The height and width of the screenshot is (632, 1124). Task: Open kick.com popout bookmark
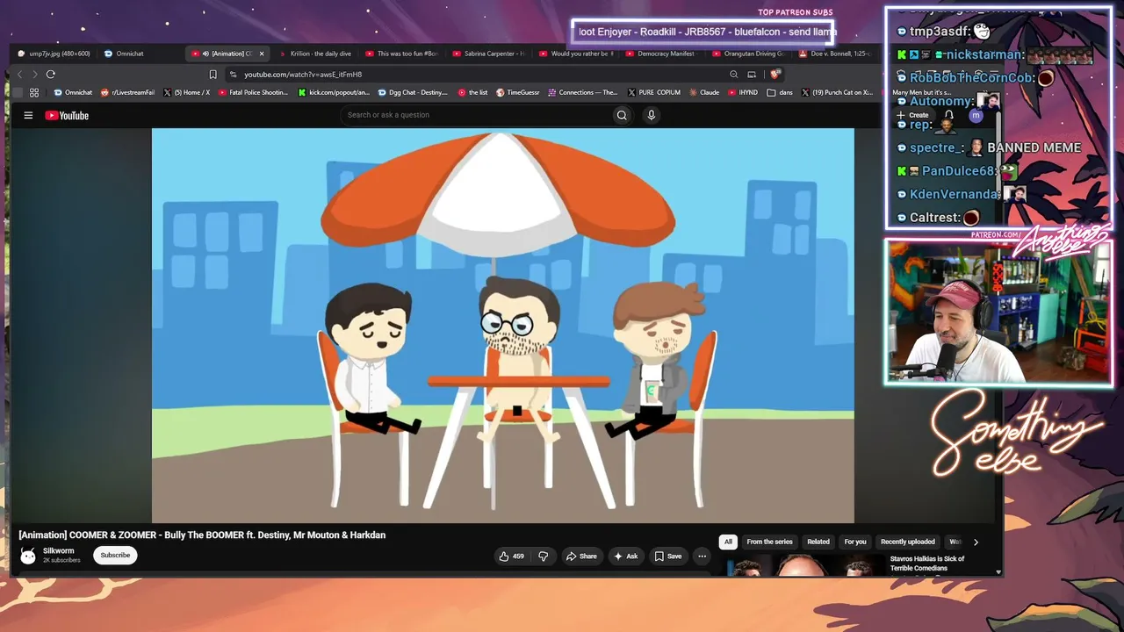(335, 92)
